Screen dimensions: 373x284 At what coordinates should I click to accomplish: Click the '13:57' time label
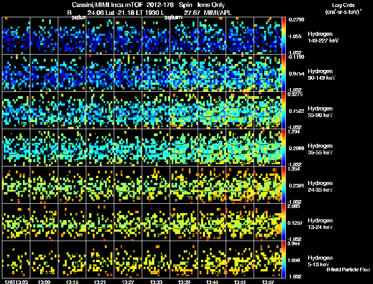tap(268, 282)
